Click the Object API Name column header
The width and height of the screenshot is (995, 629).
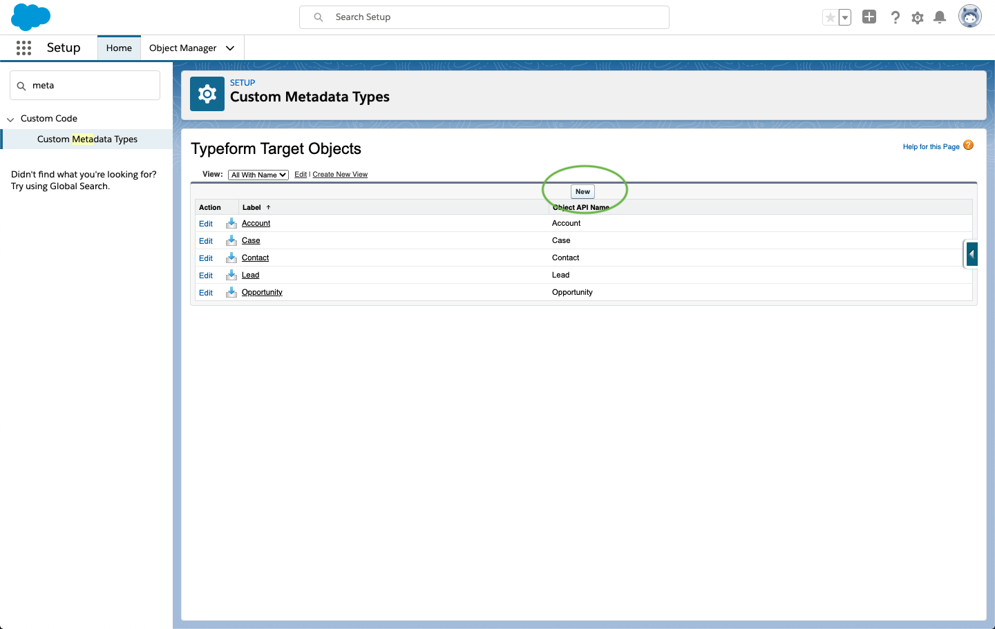pos(581,207)
